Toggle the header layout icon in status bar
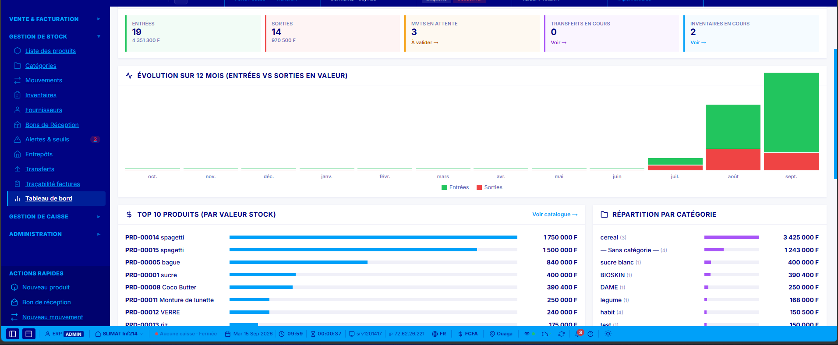This screenshot has height=345, width=838. 29,334
